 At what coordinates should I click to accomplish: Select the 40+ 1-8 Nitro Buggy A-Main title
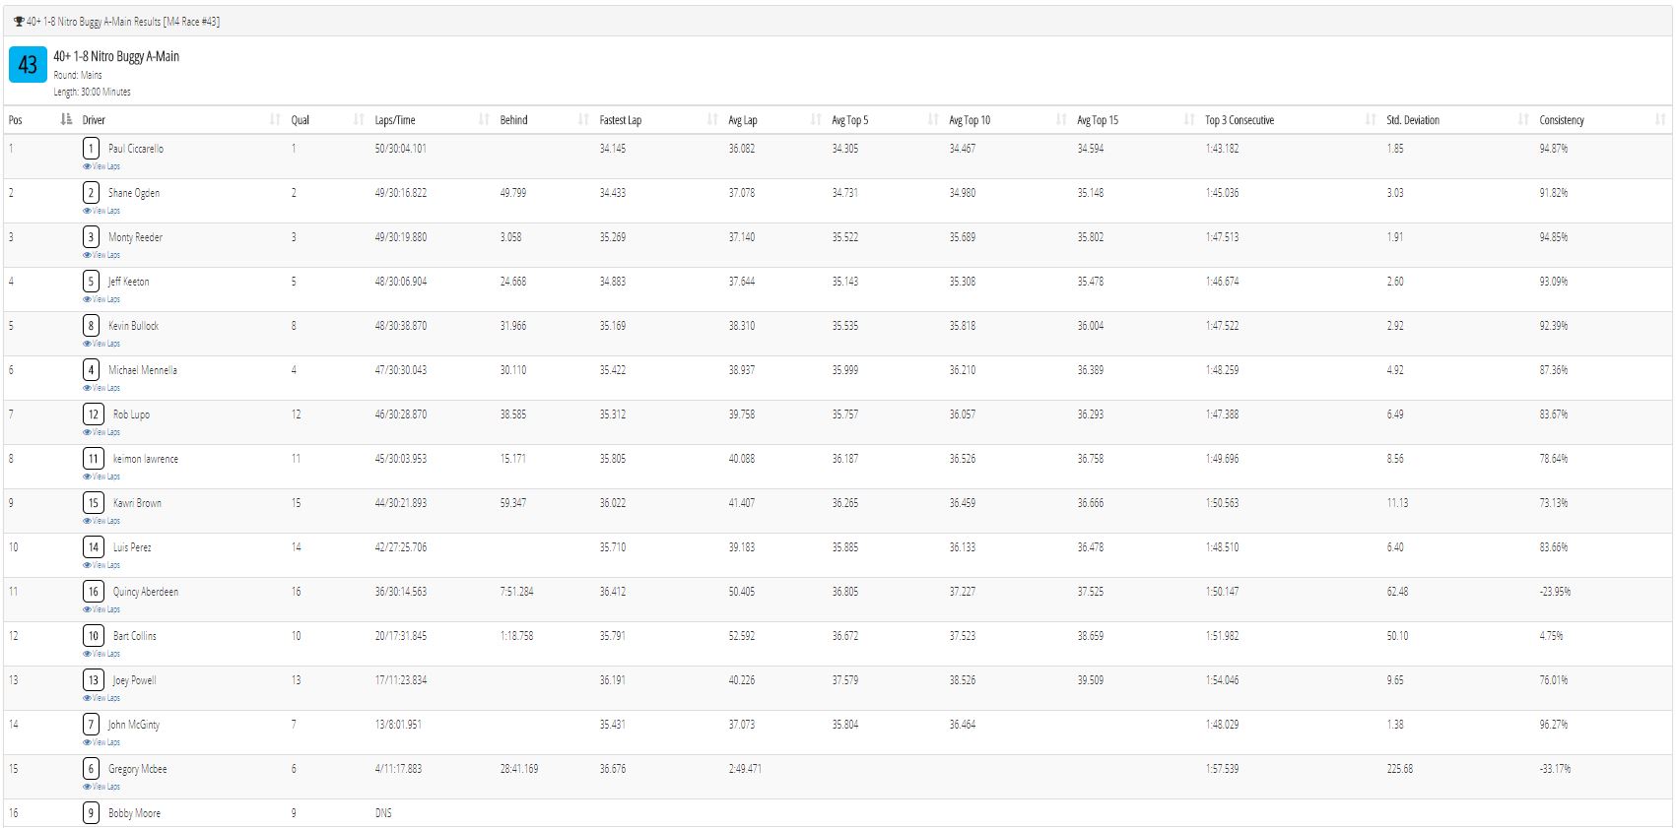pyautogui.click(x=116, y=57)
